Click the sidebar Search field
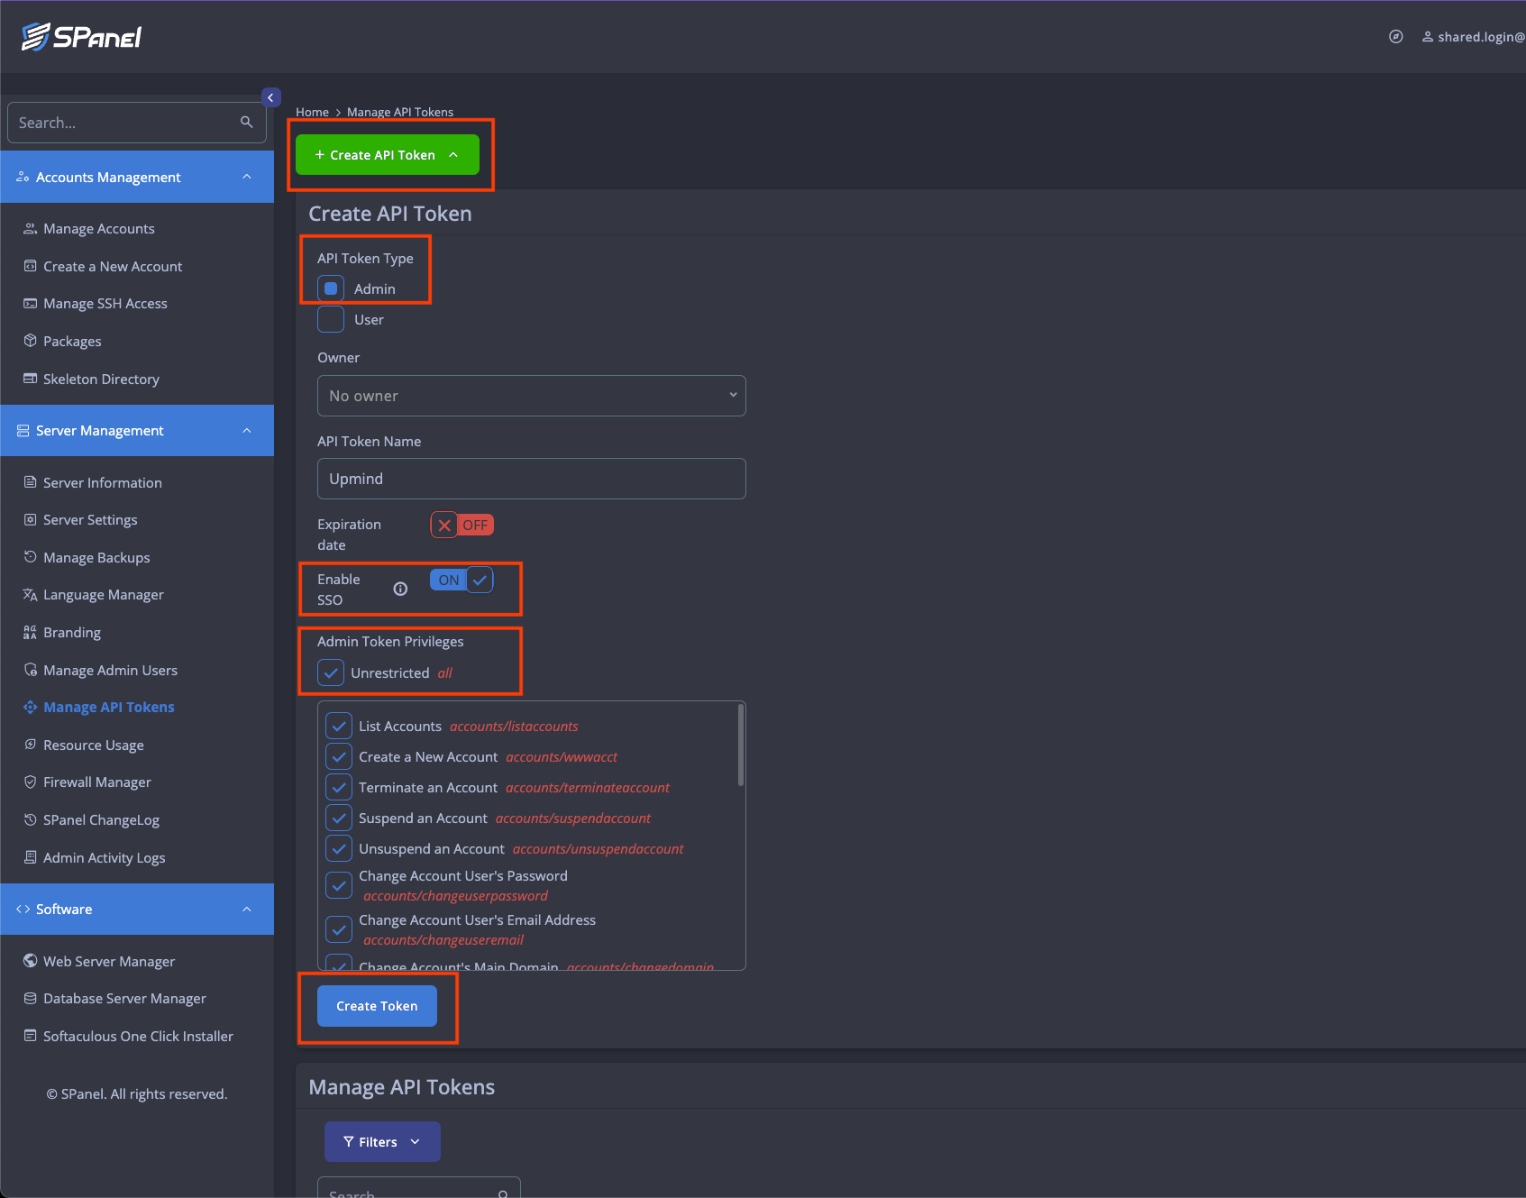1526x1198 pixels. click(137, 123)
